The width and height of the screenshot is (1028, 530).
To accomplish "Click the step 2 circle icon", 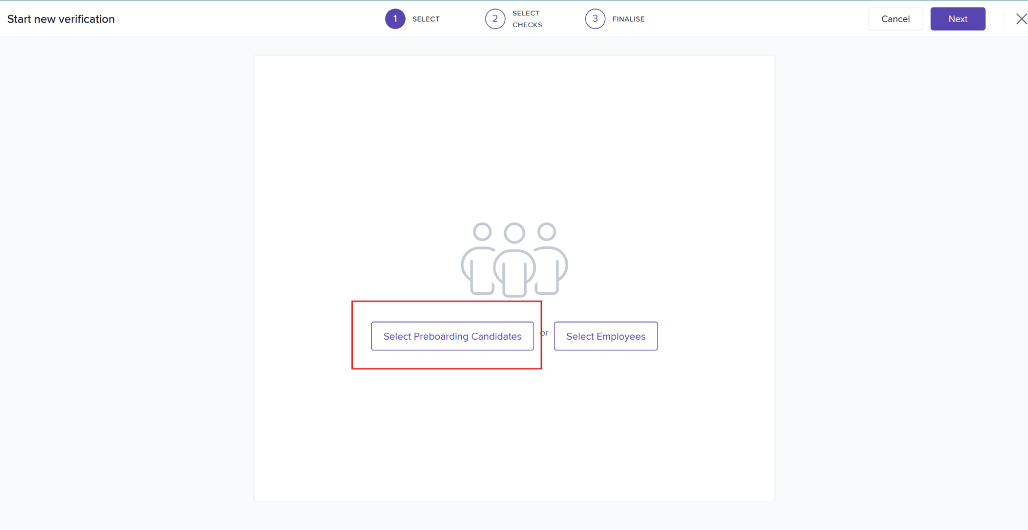I will (x=495, y=19).
